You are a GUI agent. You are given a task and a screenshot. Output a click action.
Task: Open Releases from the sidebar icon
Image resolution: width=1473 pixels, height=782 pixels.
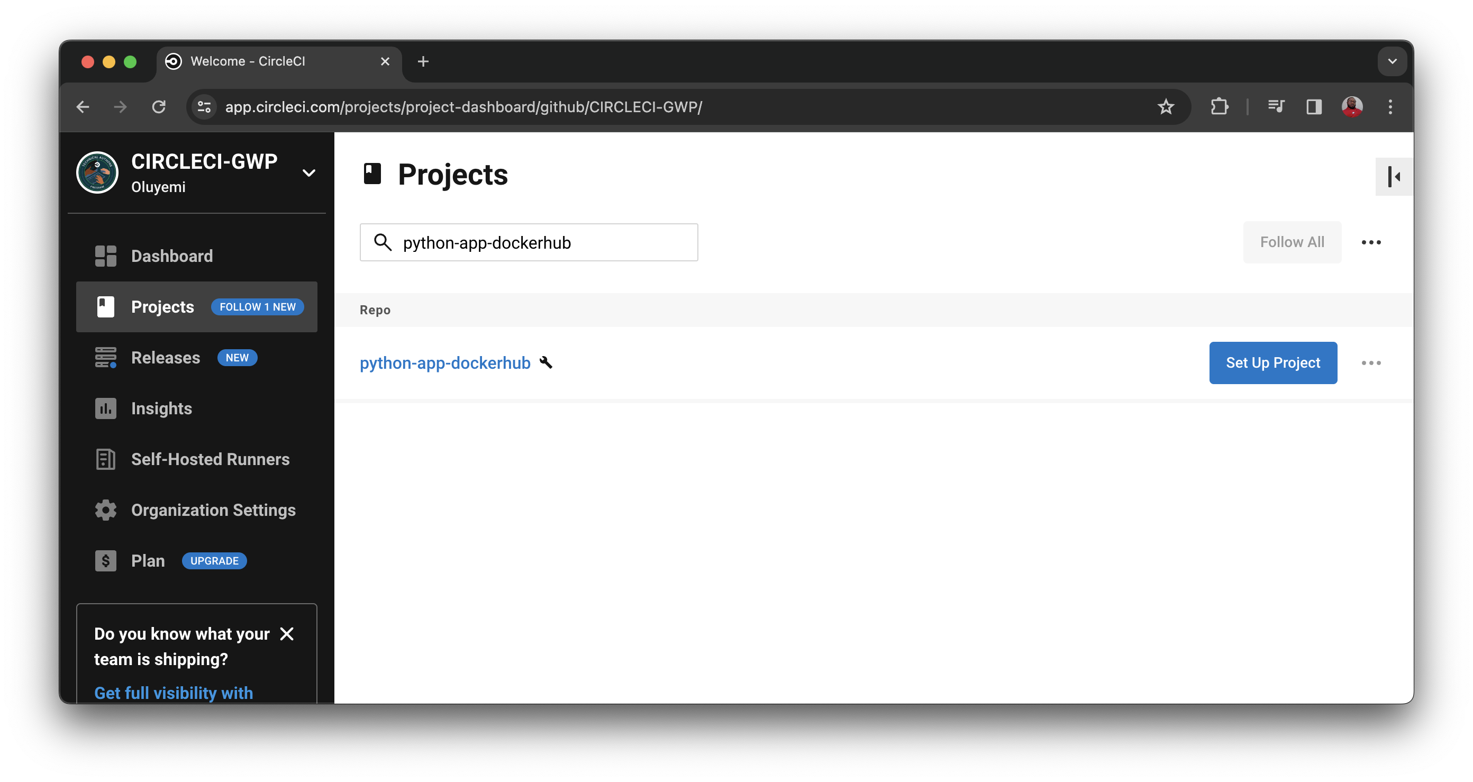(105, 357)
